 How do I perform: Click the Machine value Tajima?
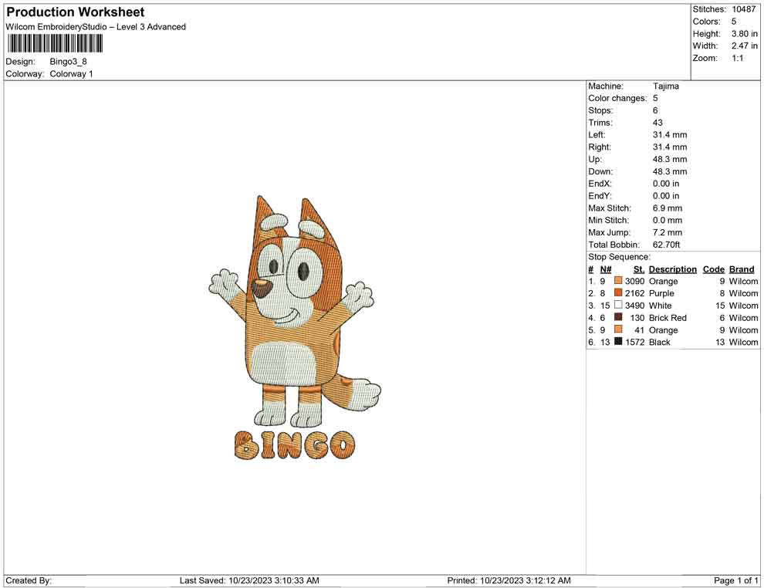click(x=665, y=86)
